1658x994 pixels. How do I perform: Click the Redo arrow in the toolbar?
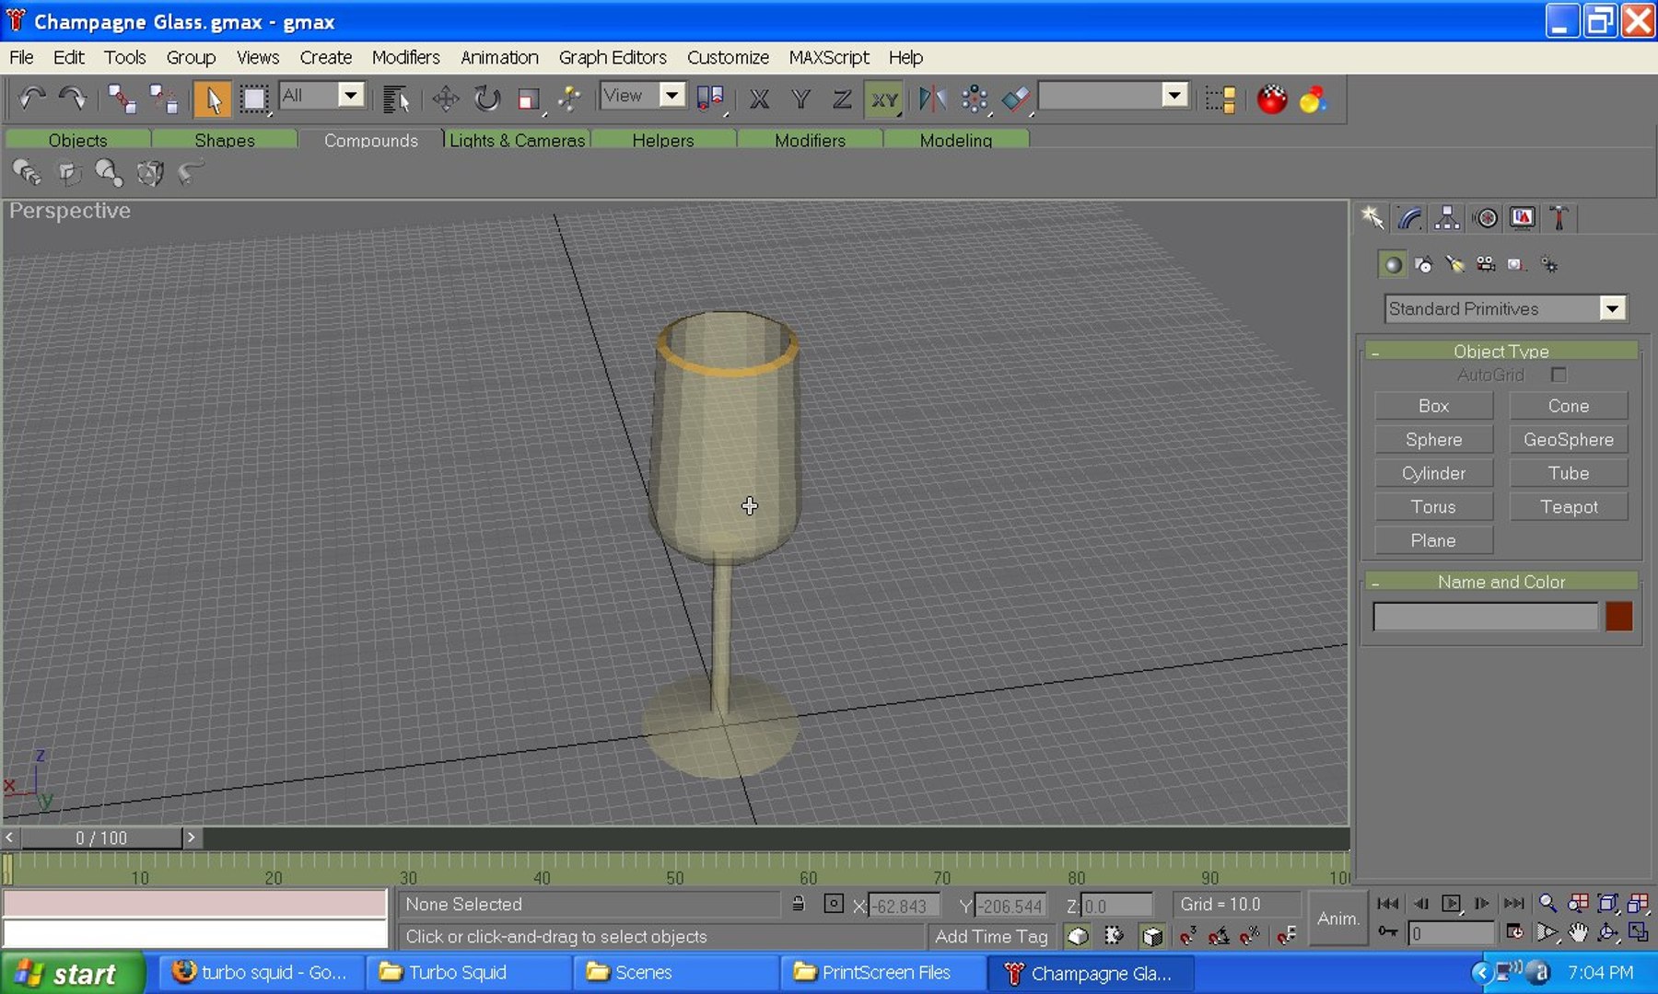point(73,98)
